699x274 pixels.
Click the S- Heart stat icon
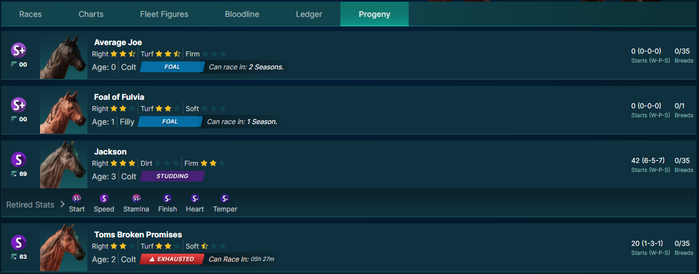point(195,198)
